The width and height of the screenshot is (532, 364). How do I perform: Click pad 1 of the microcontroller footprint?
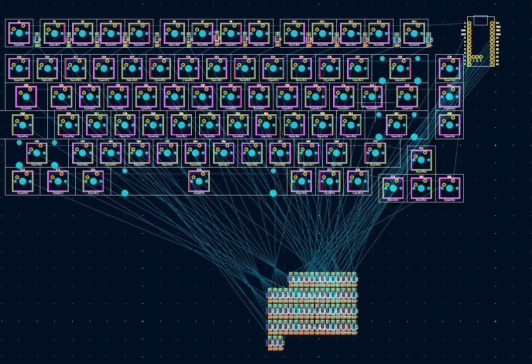[x=470, y=22]
